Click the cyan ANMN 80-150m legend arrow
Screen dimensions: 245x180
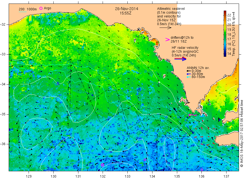coord(189,77)
